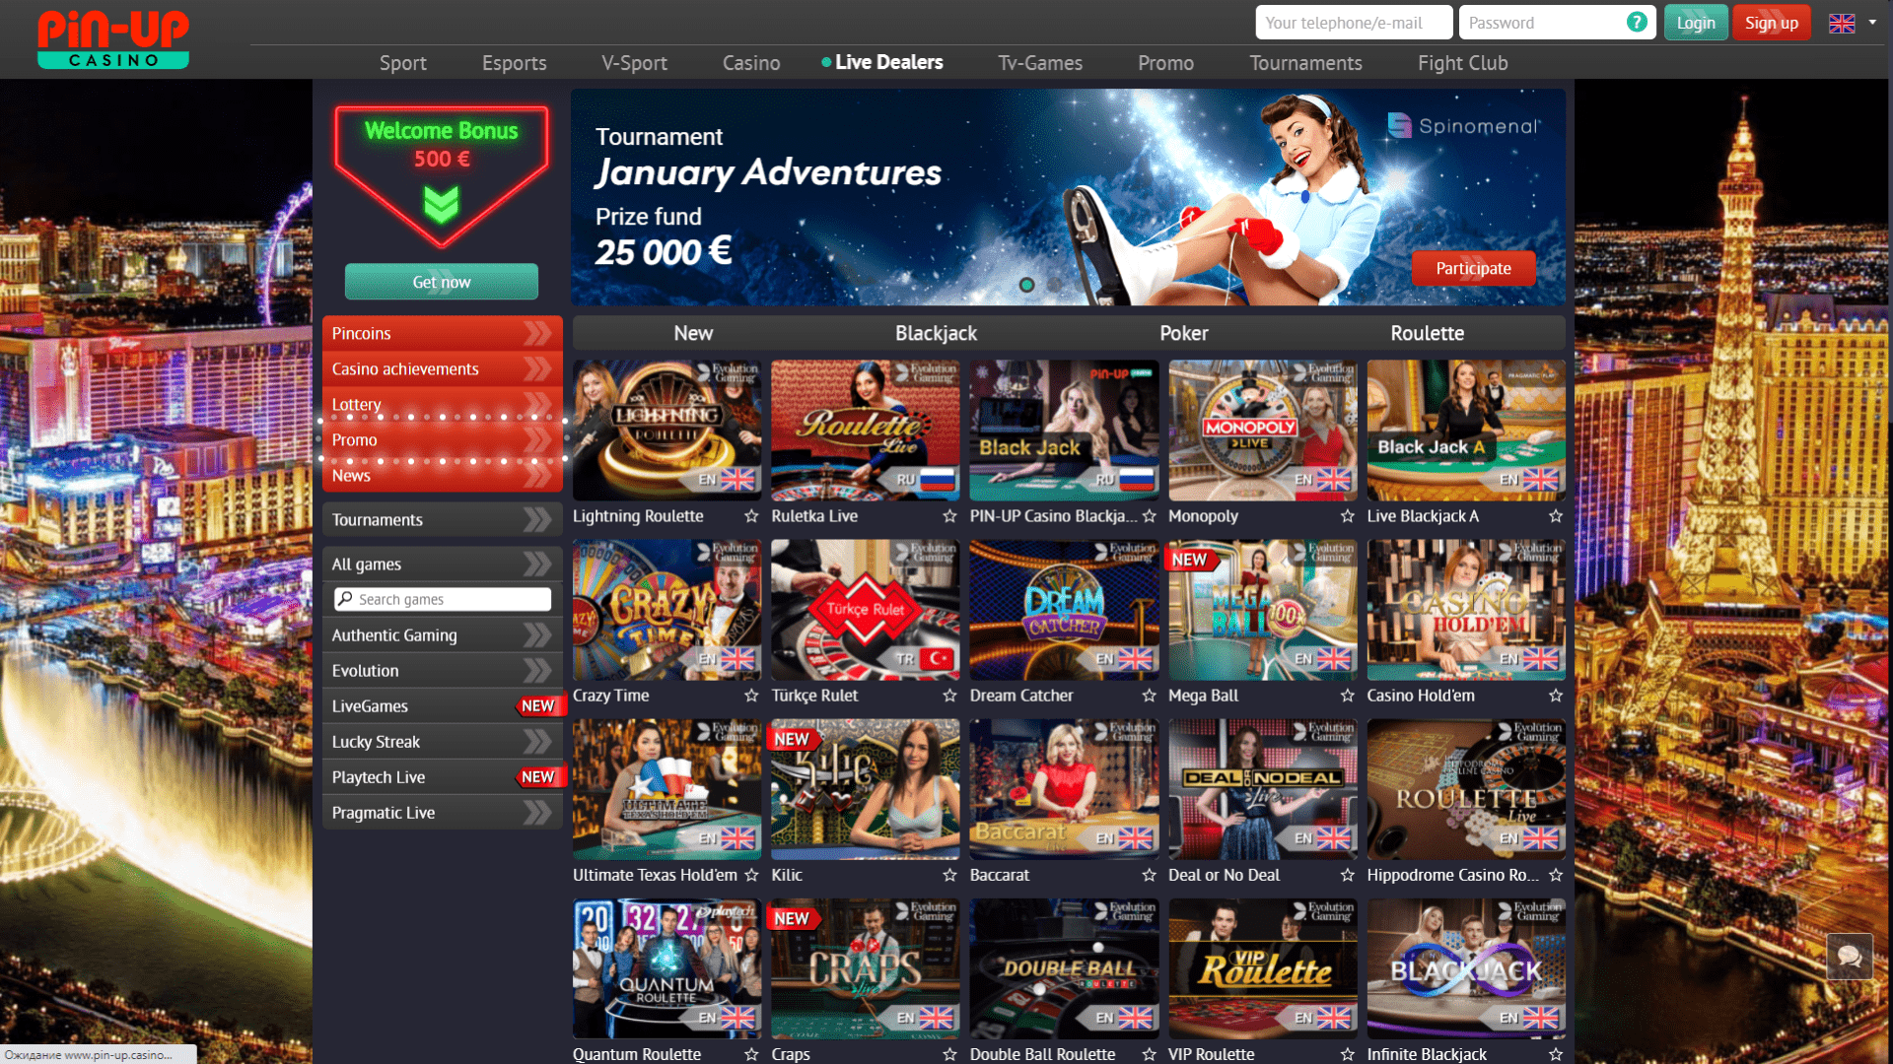The image size is (1893, 1064).
Task: Click the Lightning Roulette game icon
Action: tap(666, 430)
